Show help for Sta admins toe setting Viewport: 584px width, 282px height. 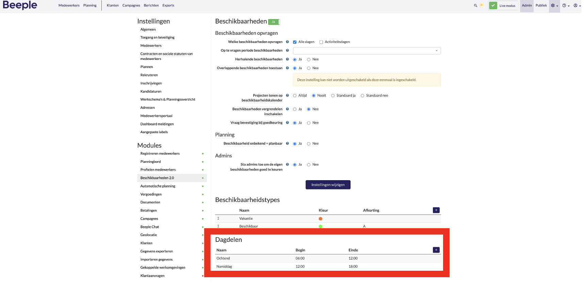pyautogui.click(x=287, y=164)
